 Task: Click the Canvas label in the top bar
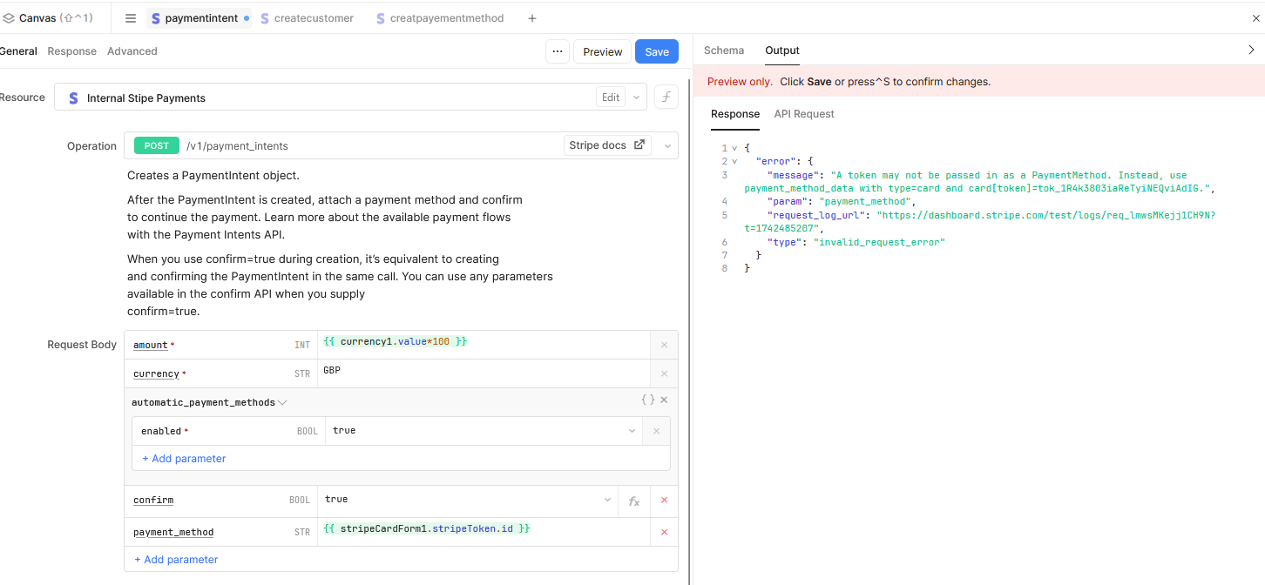(x=37, y=18)
